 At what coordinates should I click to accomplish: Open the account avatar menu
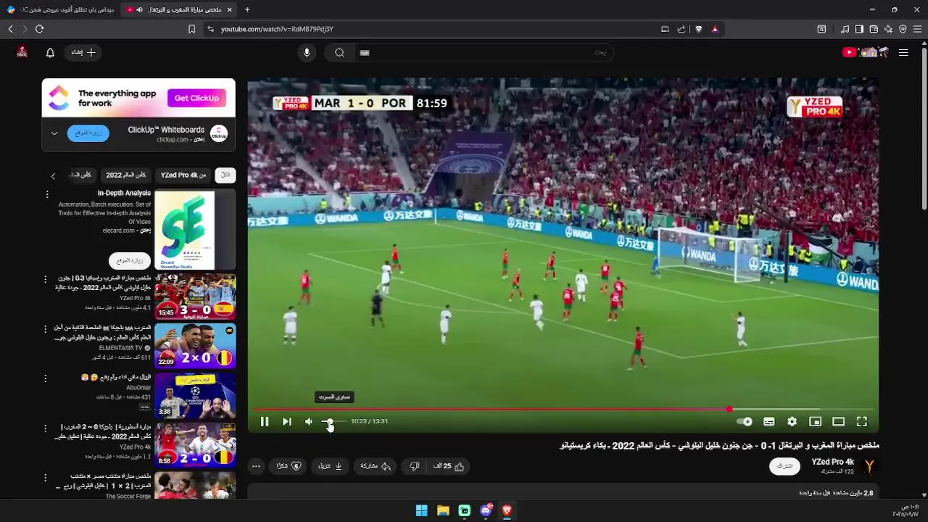22,52
